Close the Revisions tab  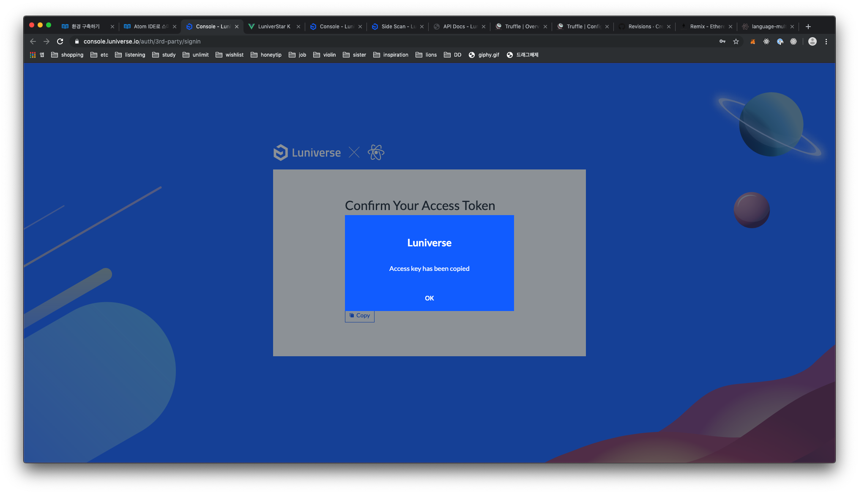[x=669, y=27]
